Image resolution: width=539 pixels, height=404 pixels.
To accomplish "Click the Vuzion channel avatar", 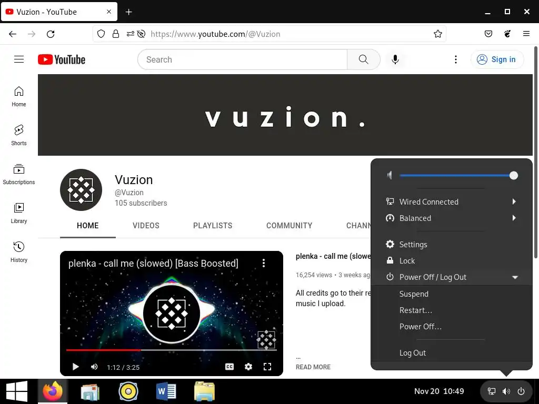I will point(81,189).
